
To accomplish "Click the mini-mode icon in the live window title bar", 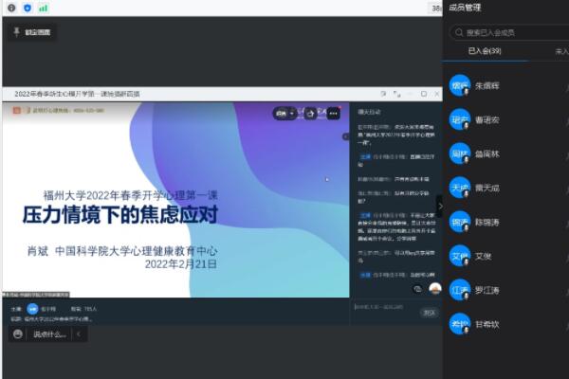I will (396, 94).
